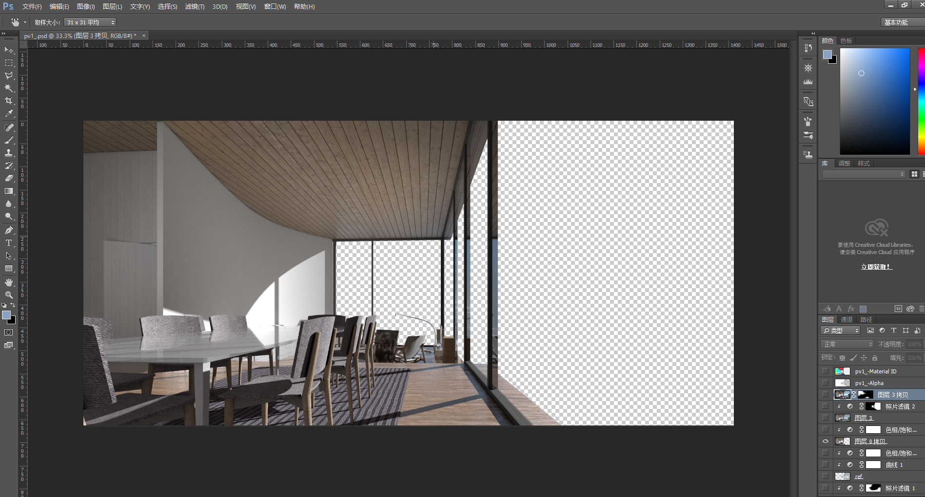925x497 pixels.
Task: Open the sample size dropdown 31 x 31 平均
Action: tap(91, 22)
